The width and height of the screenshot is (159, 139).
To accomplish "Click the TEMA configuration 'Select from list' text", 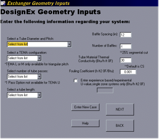I will (18, 58).
